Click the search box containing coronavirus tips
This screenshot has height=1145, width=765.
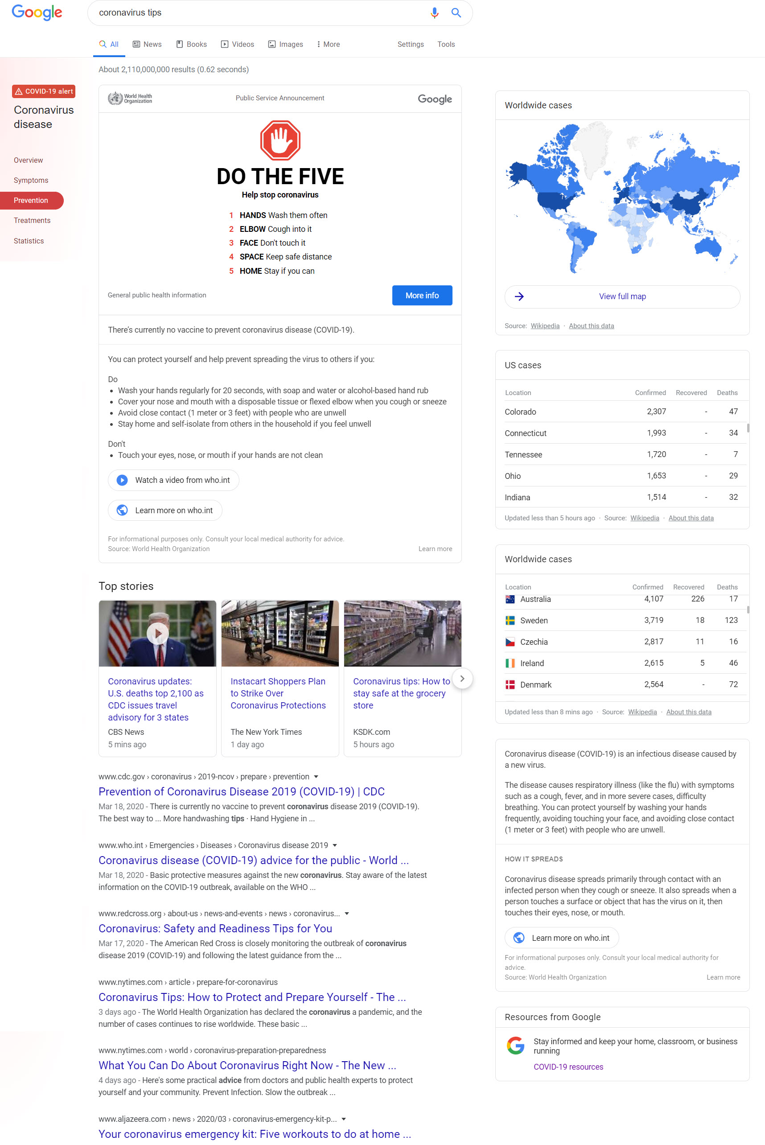[259, 12]
